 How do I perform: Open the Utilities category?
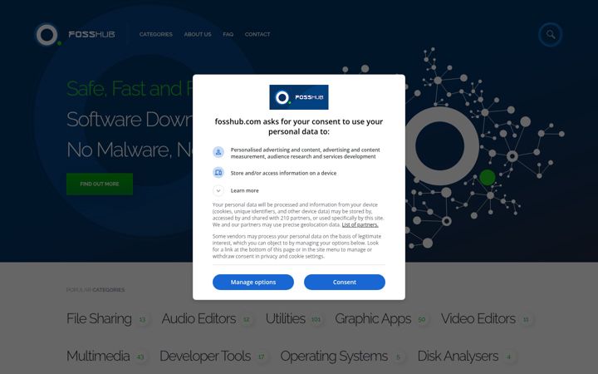[x=285, y=318]
